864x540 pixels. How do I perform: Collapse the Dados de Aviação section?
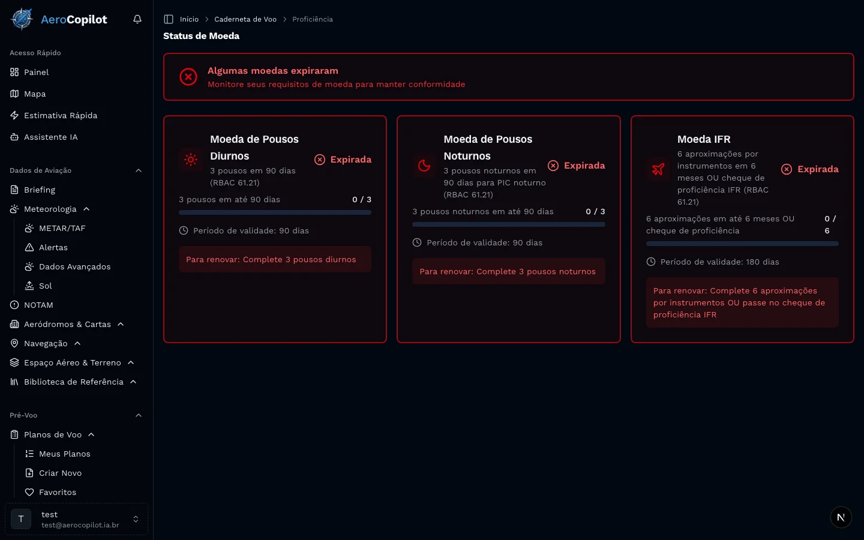click(139, 170)
